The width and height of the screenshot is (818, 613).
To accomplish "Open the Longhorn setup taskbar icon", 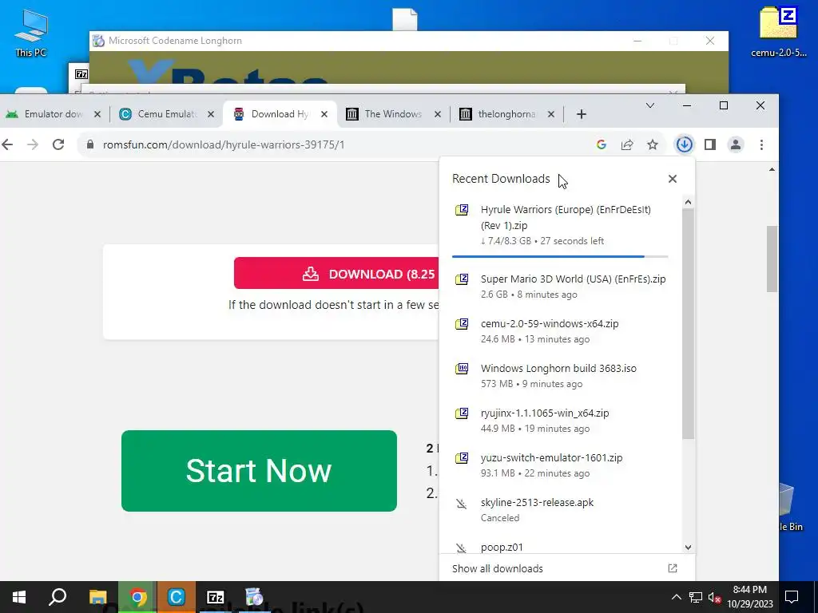I will 254,597.
